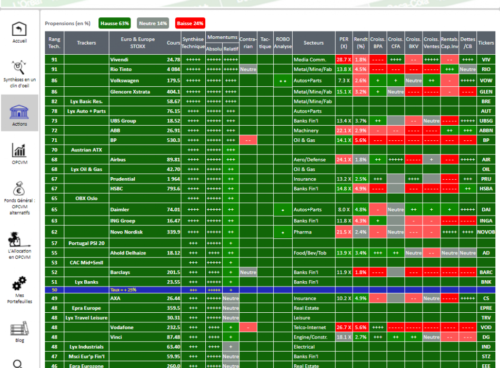Click the Contrarian column header
Image resolution: width=500 pixels, height=368 pixels.
248,43
